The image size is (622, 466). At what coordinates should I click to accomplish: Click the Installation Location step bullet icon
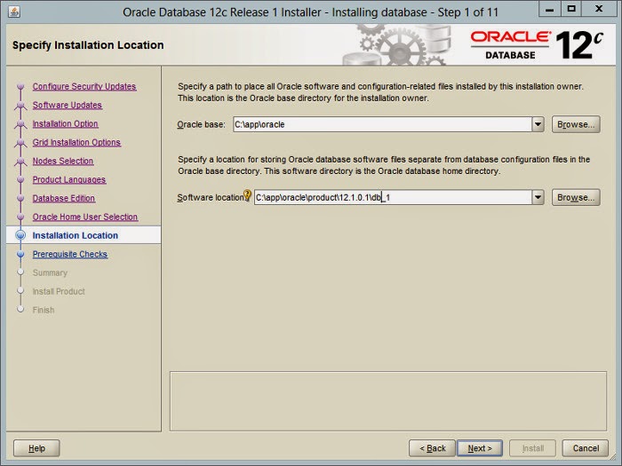click(x=20, y=235)
